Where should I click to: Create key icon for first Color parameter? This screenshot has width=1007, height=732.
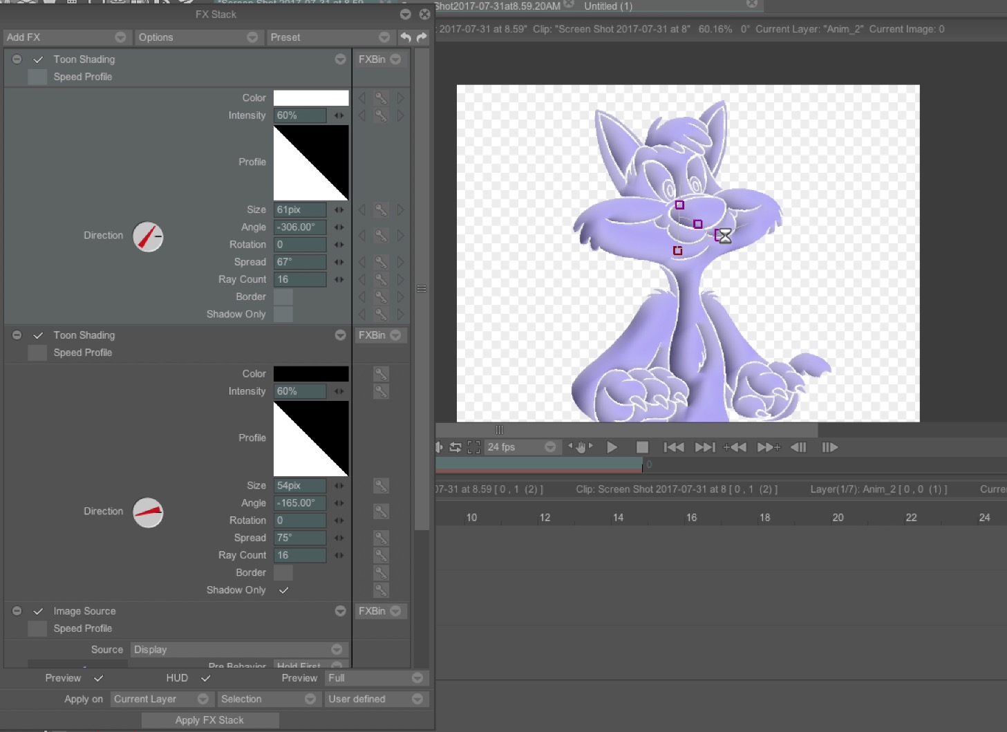(381, 98)
